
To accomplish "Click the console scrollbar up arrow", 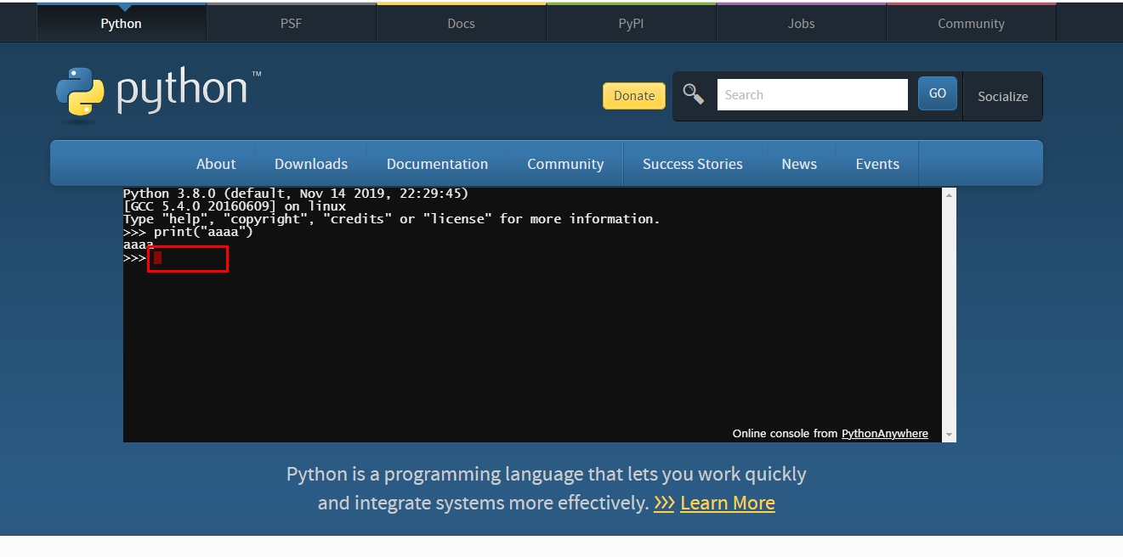I will tap(950, 195).
